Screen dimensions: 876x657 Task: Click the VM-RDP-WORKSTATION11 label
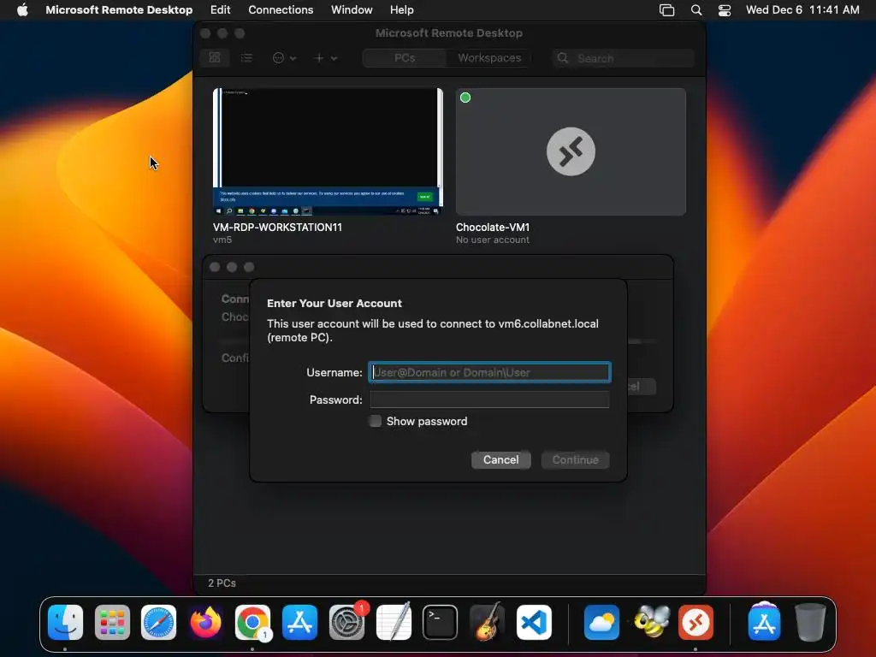point(278,228)
